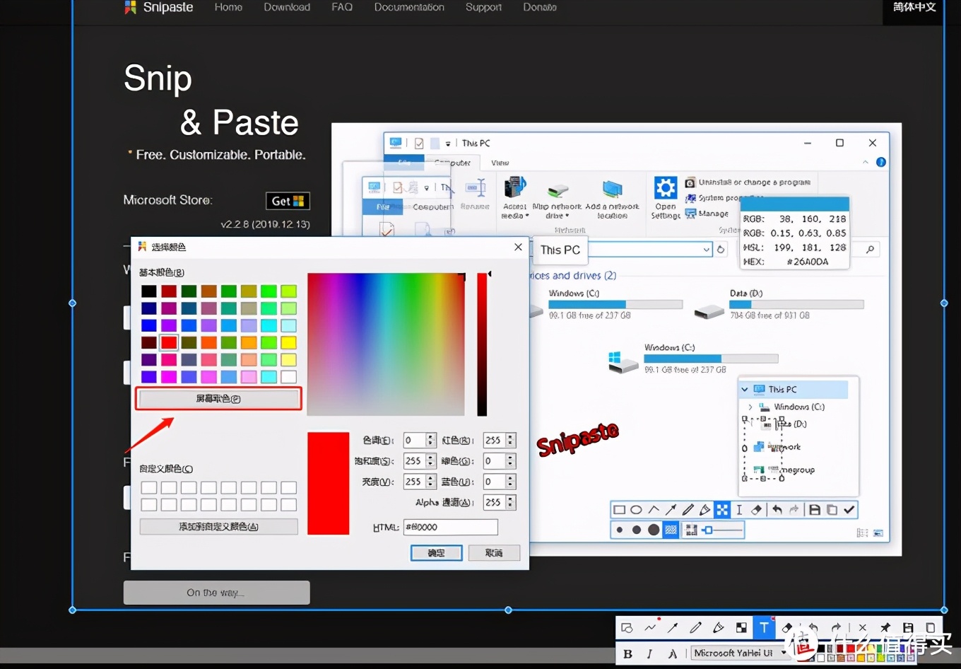Click the 绿色 green value field

[x=495, y=461]
